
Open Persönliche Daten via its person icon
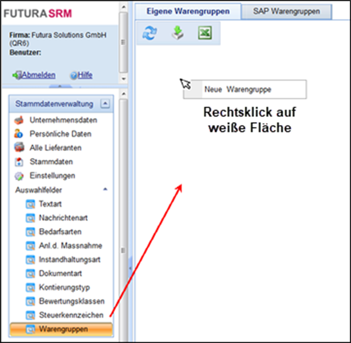(x=19, y=134)
